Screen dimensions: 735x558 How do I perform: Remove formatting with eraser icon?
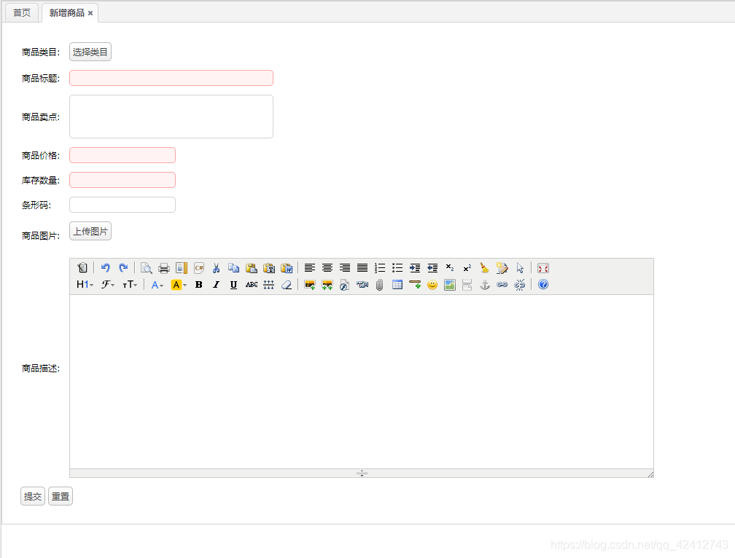click(x=287, y=285)
